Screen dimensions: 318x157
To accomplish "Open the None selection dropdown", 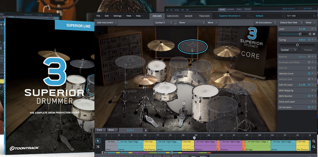I will (191, 22).
